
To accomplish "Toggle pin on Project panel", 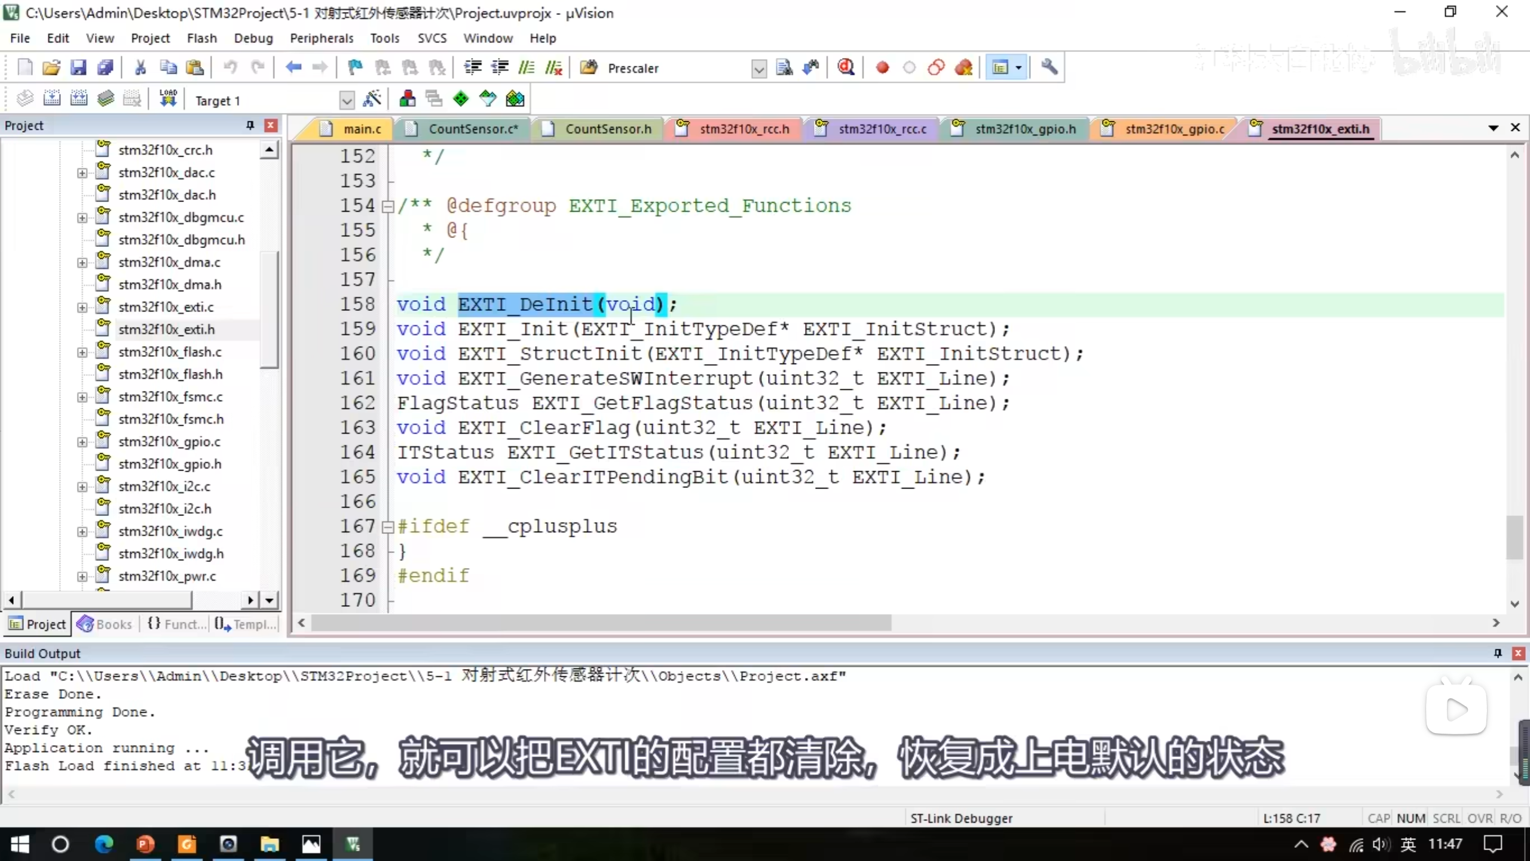I will [250, 125].
